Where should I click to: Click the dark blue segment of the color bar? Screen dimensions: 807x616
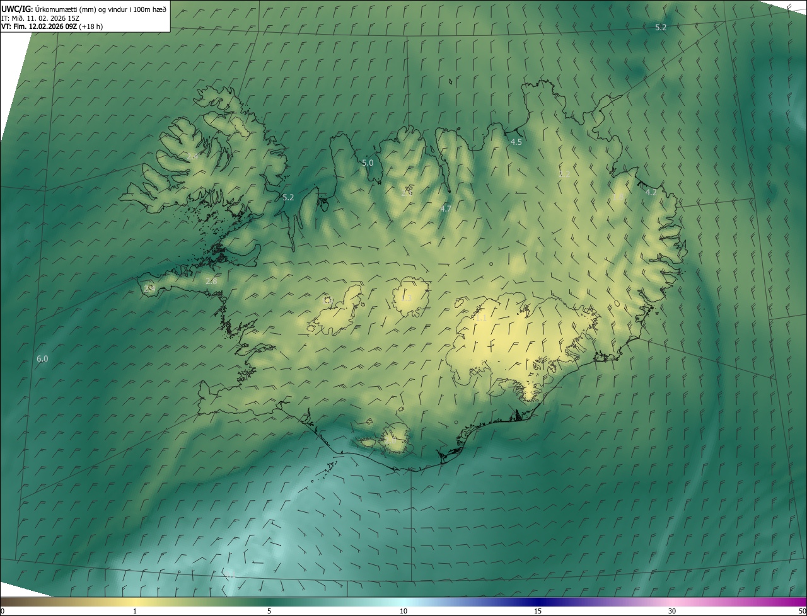coord(538,602)
